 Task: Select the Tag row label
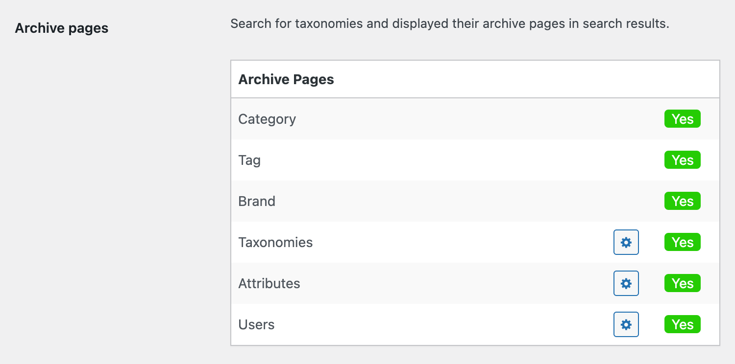[249, 160]
